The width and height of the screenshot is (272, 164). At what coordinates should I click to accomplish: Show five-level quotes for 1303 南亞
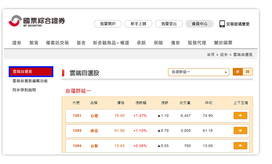pos(240,131)
